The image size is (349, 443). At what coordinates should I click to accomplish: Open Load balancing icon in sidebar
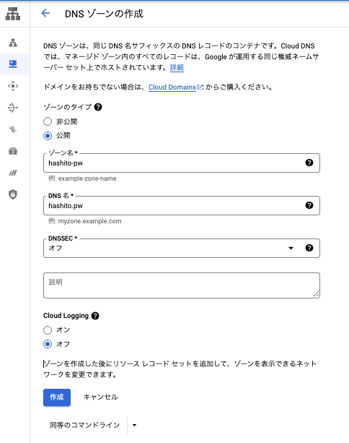point(13,43)
